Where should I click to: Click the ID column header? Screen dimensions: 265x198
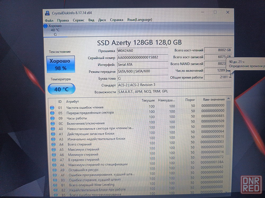tap(60, 102)
